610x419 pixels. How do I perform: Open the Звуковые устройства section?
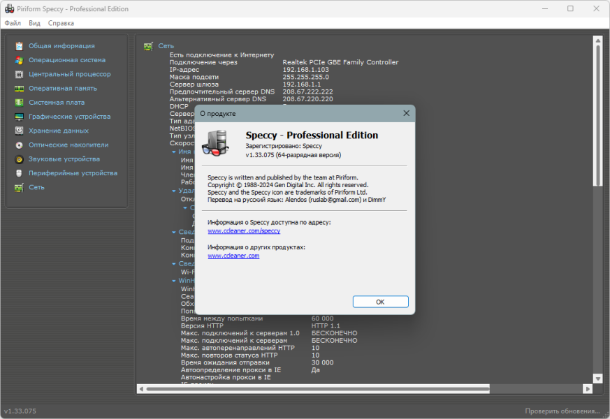tap(64, 159)
